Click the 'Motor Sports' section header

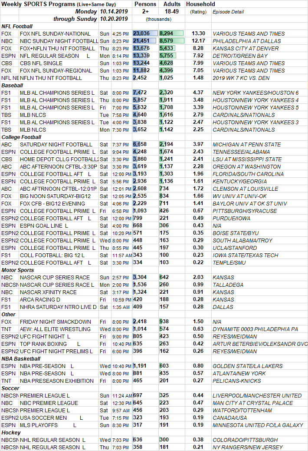pos(17,270)
